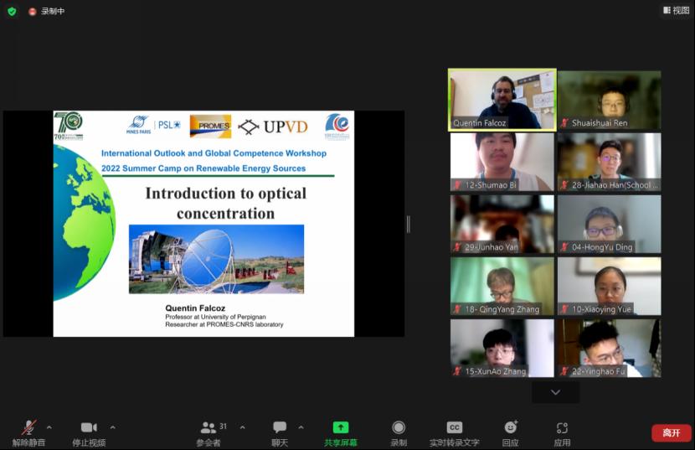This screenshot has width=695, height=450.
Task: Start sharing with the green 共享屏幕 icon
Action: pyautogui.click(x=341, y=428)
